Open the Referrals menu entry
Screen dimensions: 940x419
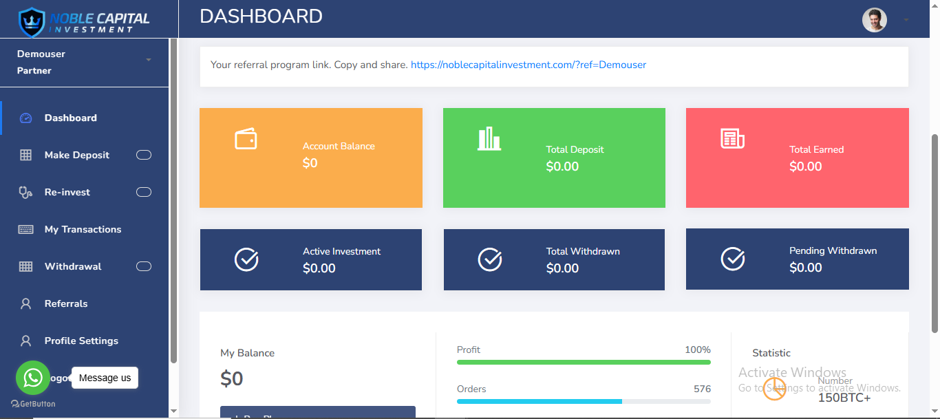coord(85,303)
